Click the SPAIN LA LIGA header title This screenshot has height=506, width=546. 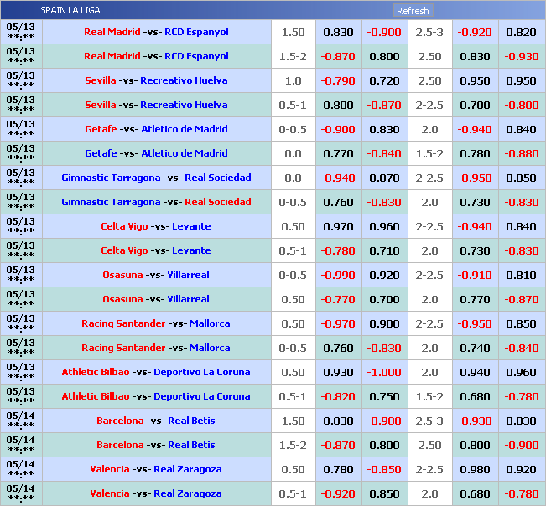[69, 11]
